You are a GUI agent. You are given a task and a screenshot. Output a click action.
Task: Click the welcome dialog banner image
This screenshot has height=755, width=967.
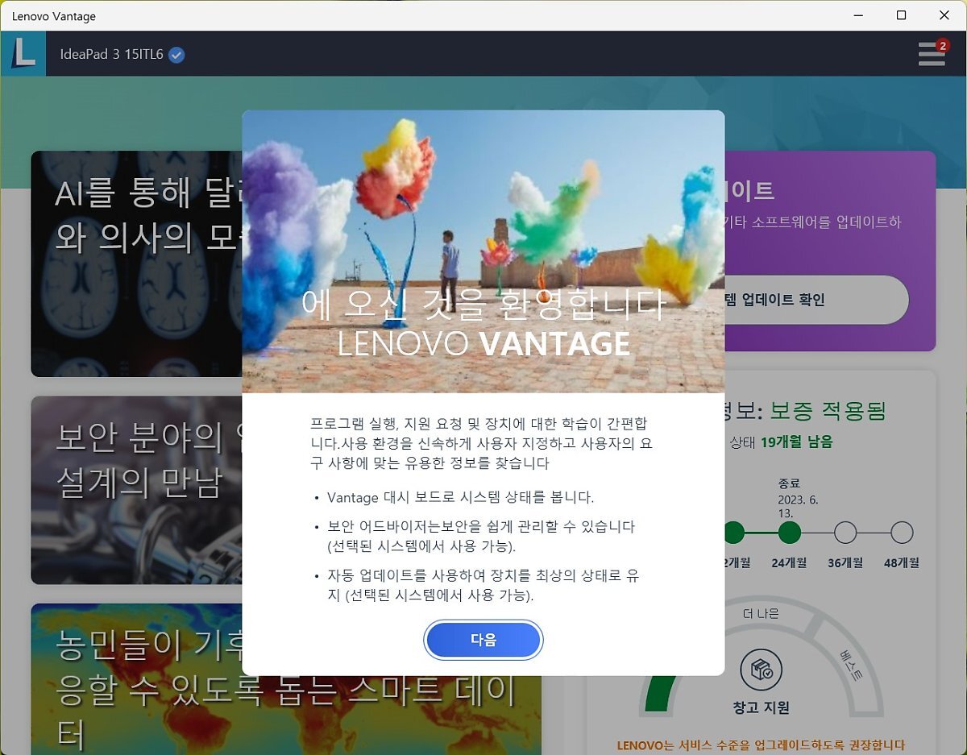[483, 251]
